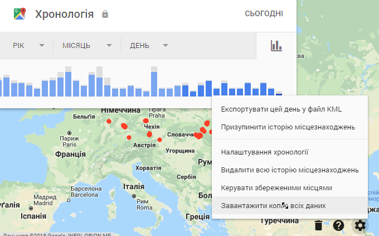Expand the РІК year dropdown
Screen dimensions: 379x236
[x=28, y=46]
